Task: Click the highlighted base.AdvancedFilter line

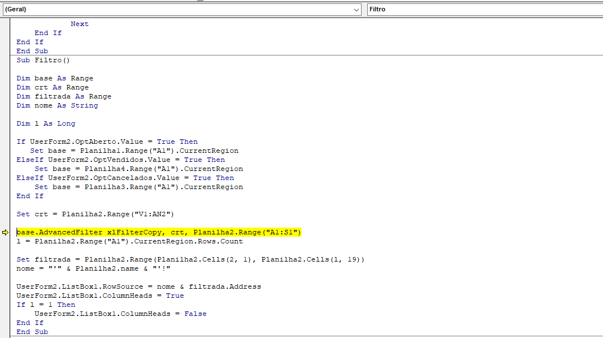Action: pyautogui.click(x=159, y=232)
